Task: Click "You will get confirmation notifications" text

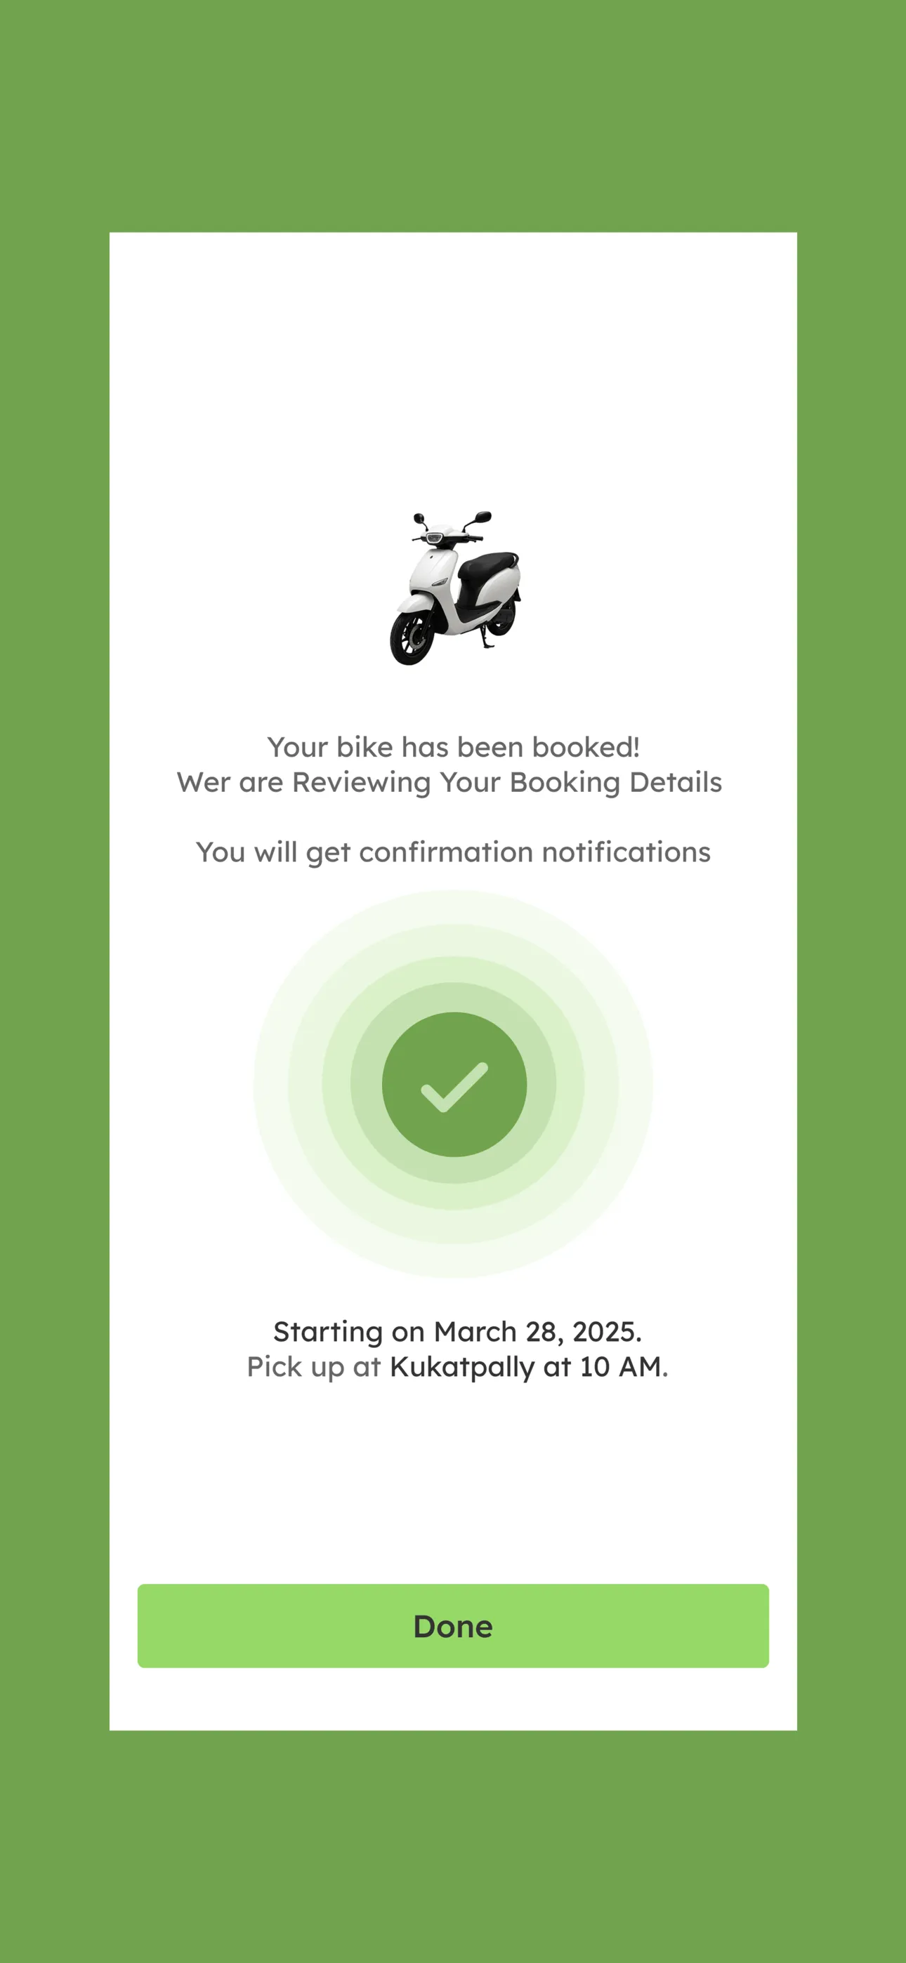Action: pos(453,853)
